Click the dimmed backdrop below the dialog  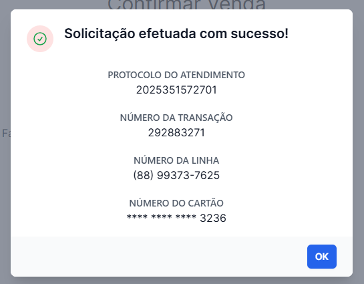182,281
